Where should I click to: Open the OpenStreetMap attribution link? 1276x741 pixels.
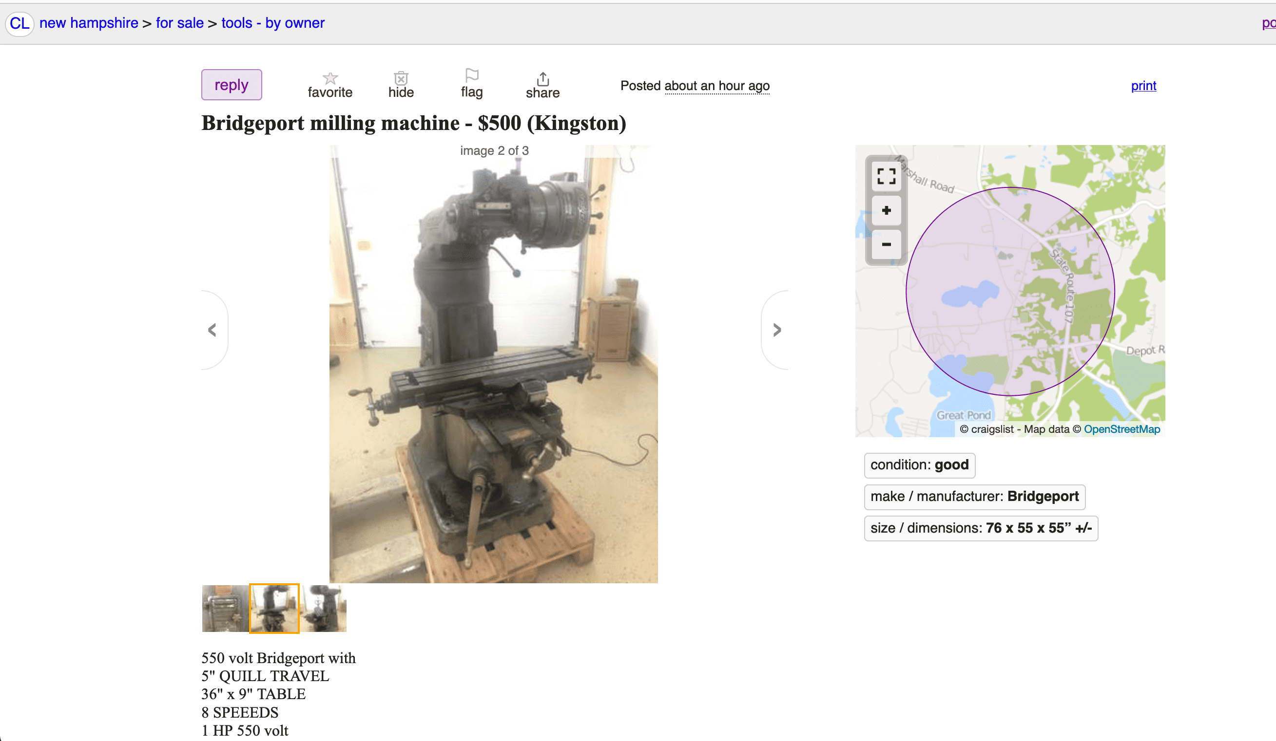point(1121,429)
